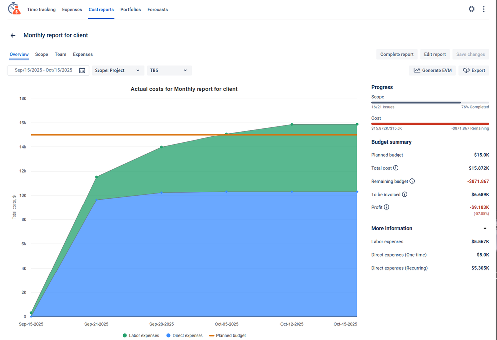This screenshot has width=497, height=340.
Task: Open the Team tab
Action: click(x=60, y=55)
